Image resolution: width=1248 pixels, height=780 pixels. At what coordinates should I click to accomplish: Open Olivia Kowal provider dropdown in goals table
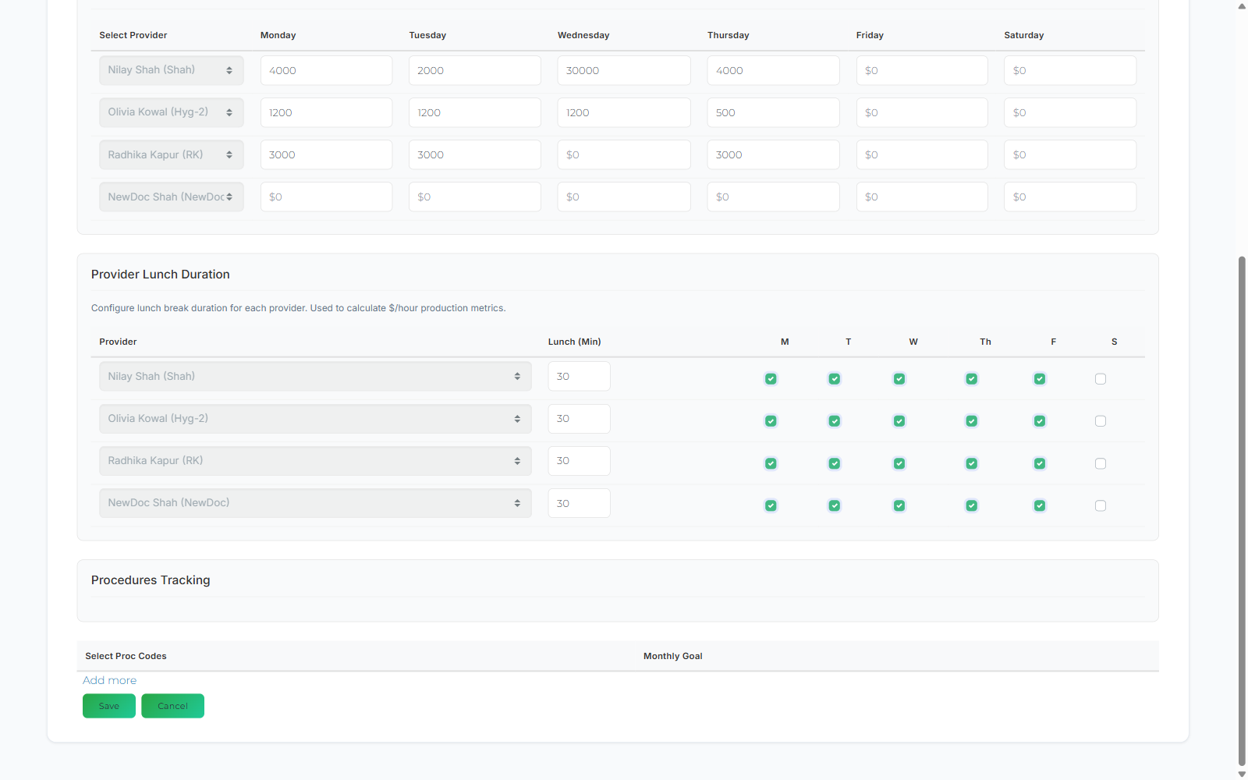(172, 112)
